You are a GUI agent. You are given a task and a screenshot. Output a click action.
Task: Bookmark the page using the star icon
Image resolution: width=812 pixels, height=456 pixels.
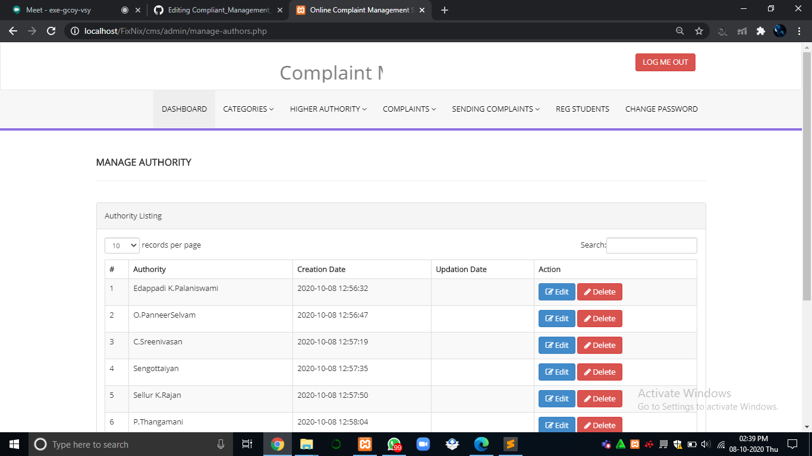pyautogui.click(x=699, y=31)
